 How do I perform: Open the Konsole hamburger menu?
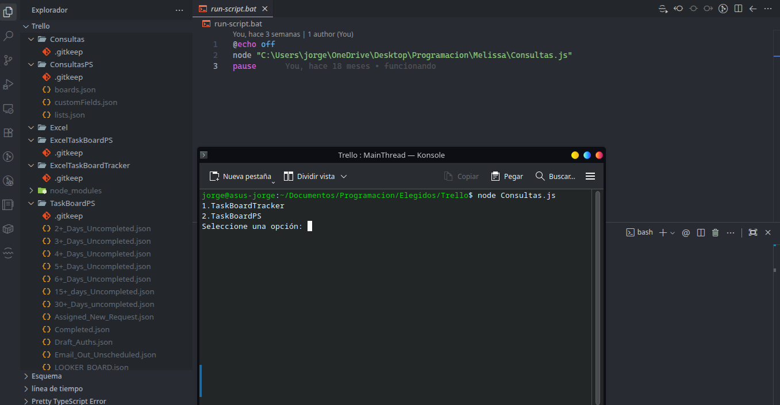(x=590, y=176)
